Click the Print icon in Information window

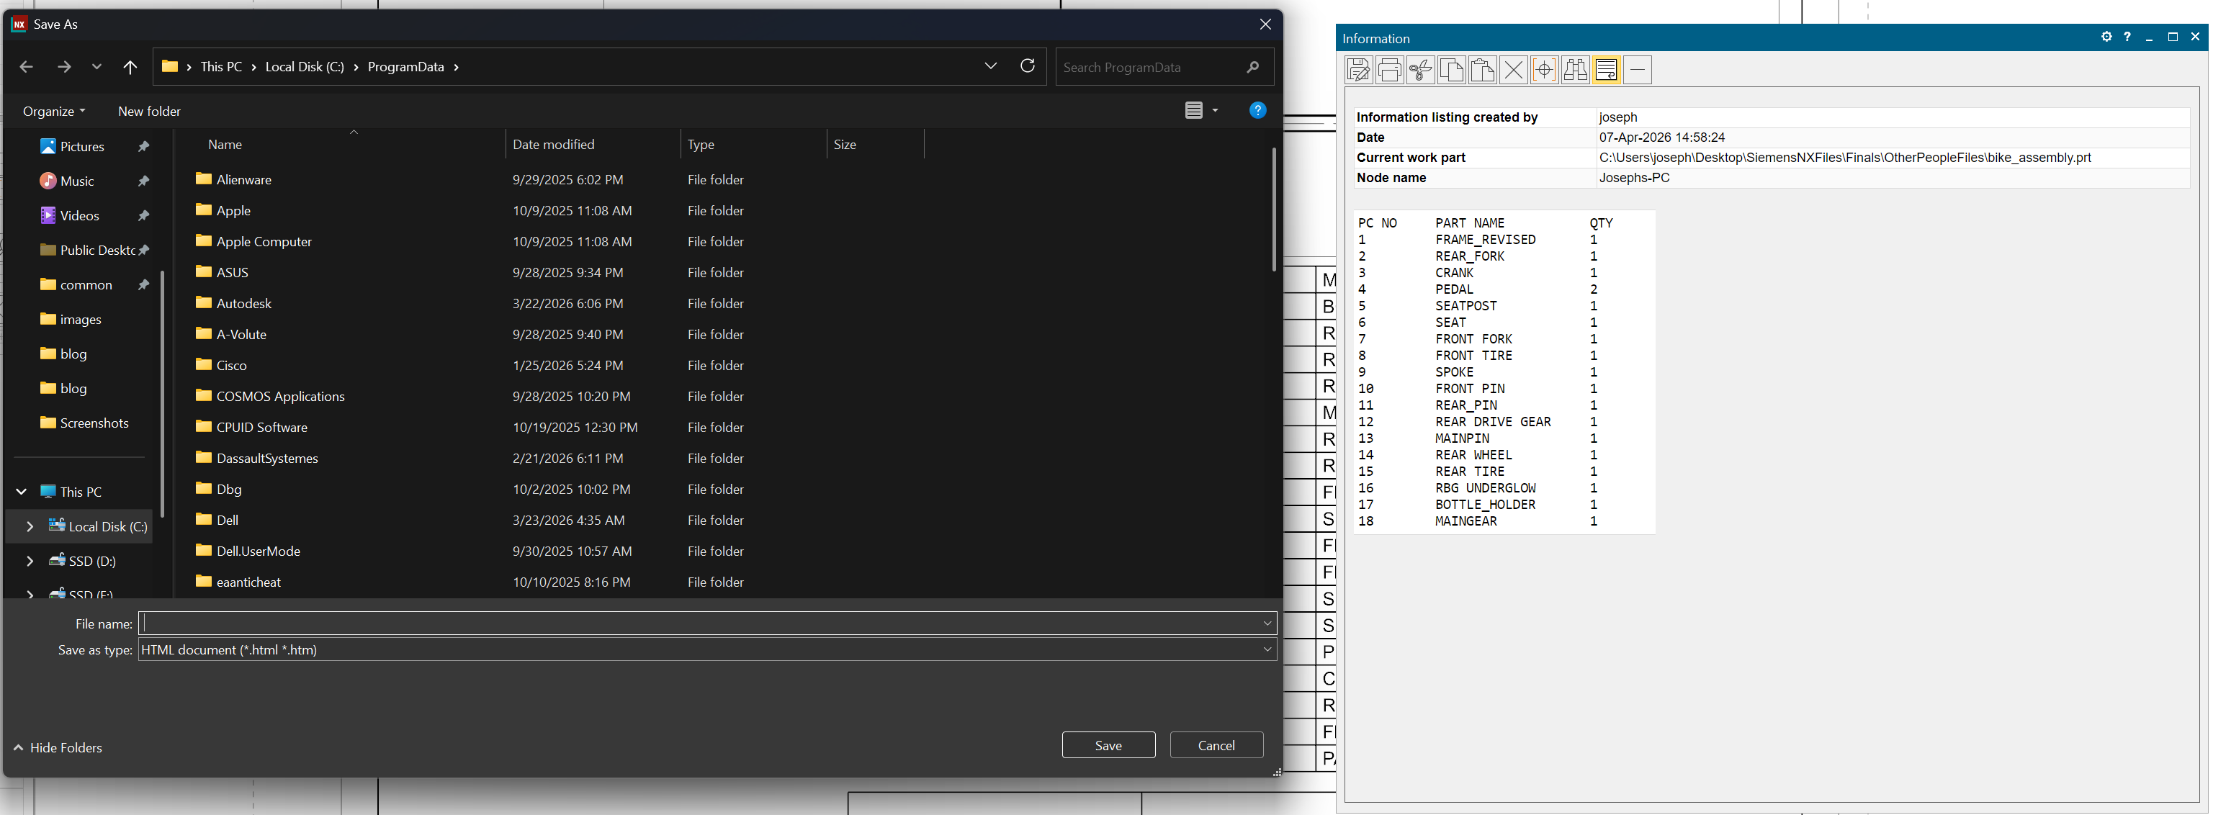click(x=1390, y=70)
